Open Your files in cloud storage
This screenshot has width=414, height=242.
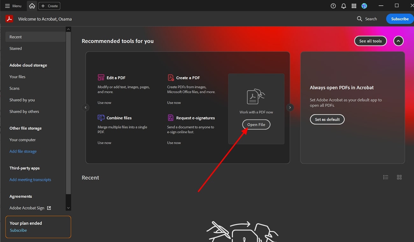coord(17,77)
